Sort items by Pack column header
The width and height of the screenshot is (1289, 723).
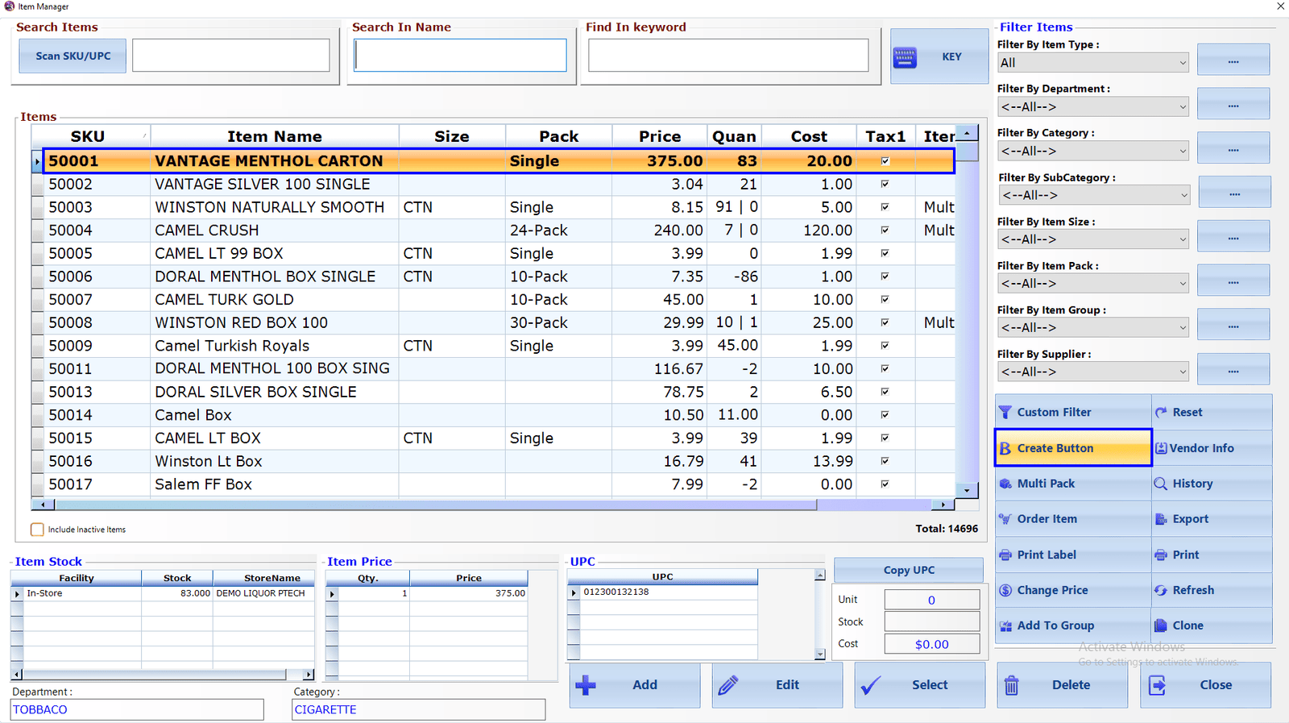pos(559,136)
